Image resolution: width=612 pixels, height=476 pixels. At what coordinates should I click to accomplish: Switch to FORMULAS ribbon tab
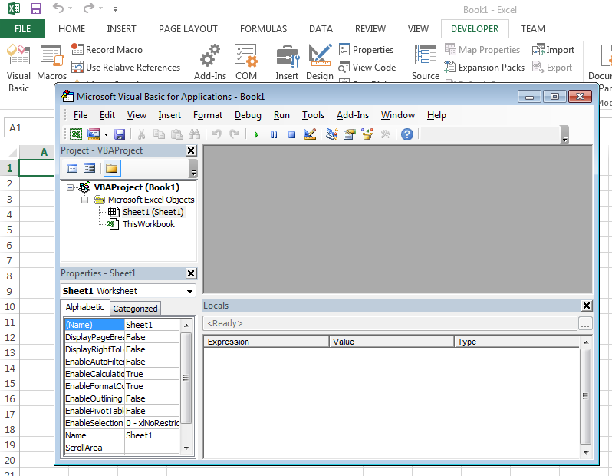pyautogui.click(x=264, y=29)
